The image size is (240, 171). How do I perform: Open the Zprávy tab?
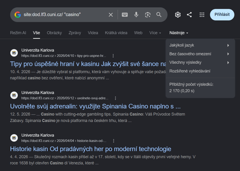pyautogui.click(x=75, y=33)
